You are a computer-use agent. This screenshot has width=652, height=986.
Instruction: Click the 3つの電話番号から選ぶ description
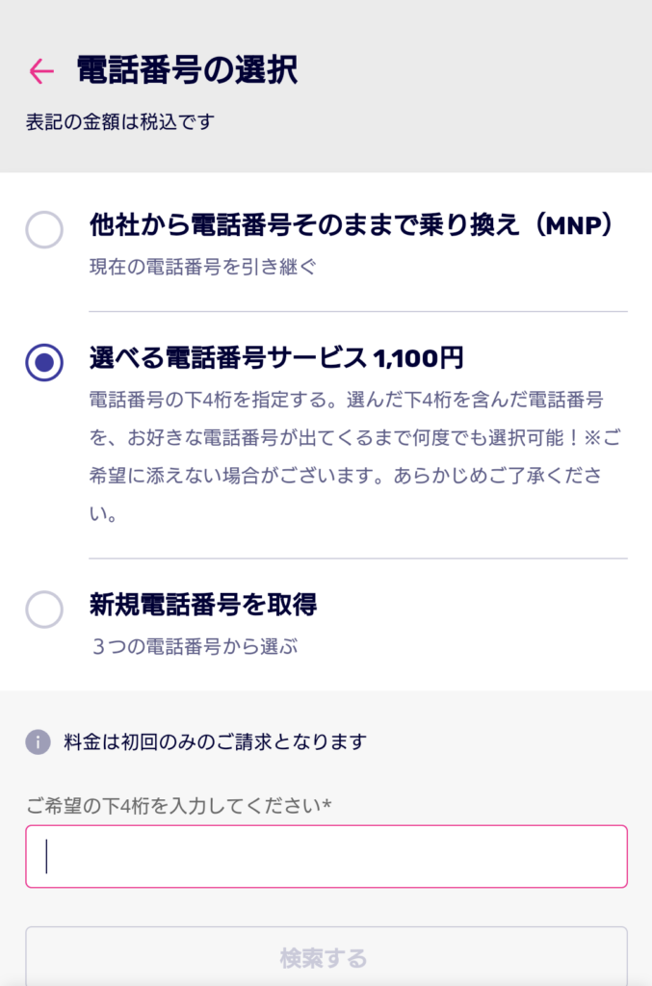pyautogui.click(x=195, y=647)
